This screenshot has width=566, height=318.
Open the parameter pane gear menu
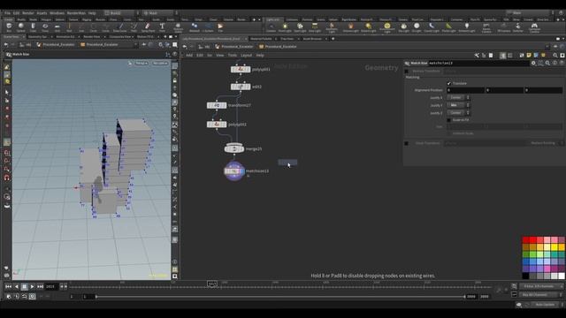533,63
